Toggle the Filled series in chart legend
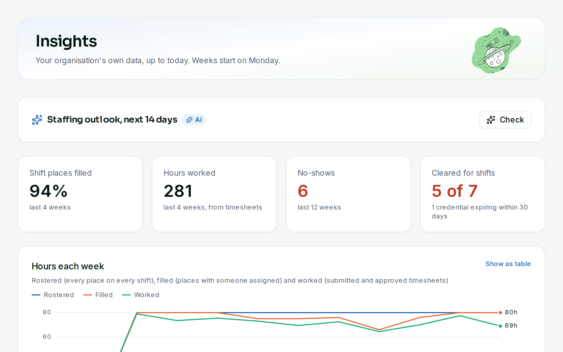Viewport: 563px width, 352px height. click(98, 295)
